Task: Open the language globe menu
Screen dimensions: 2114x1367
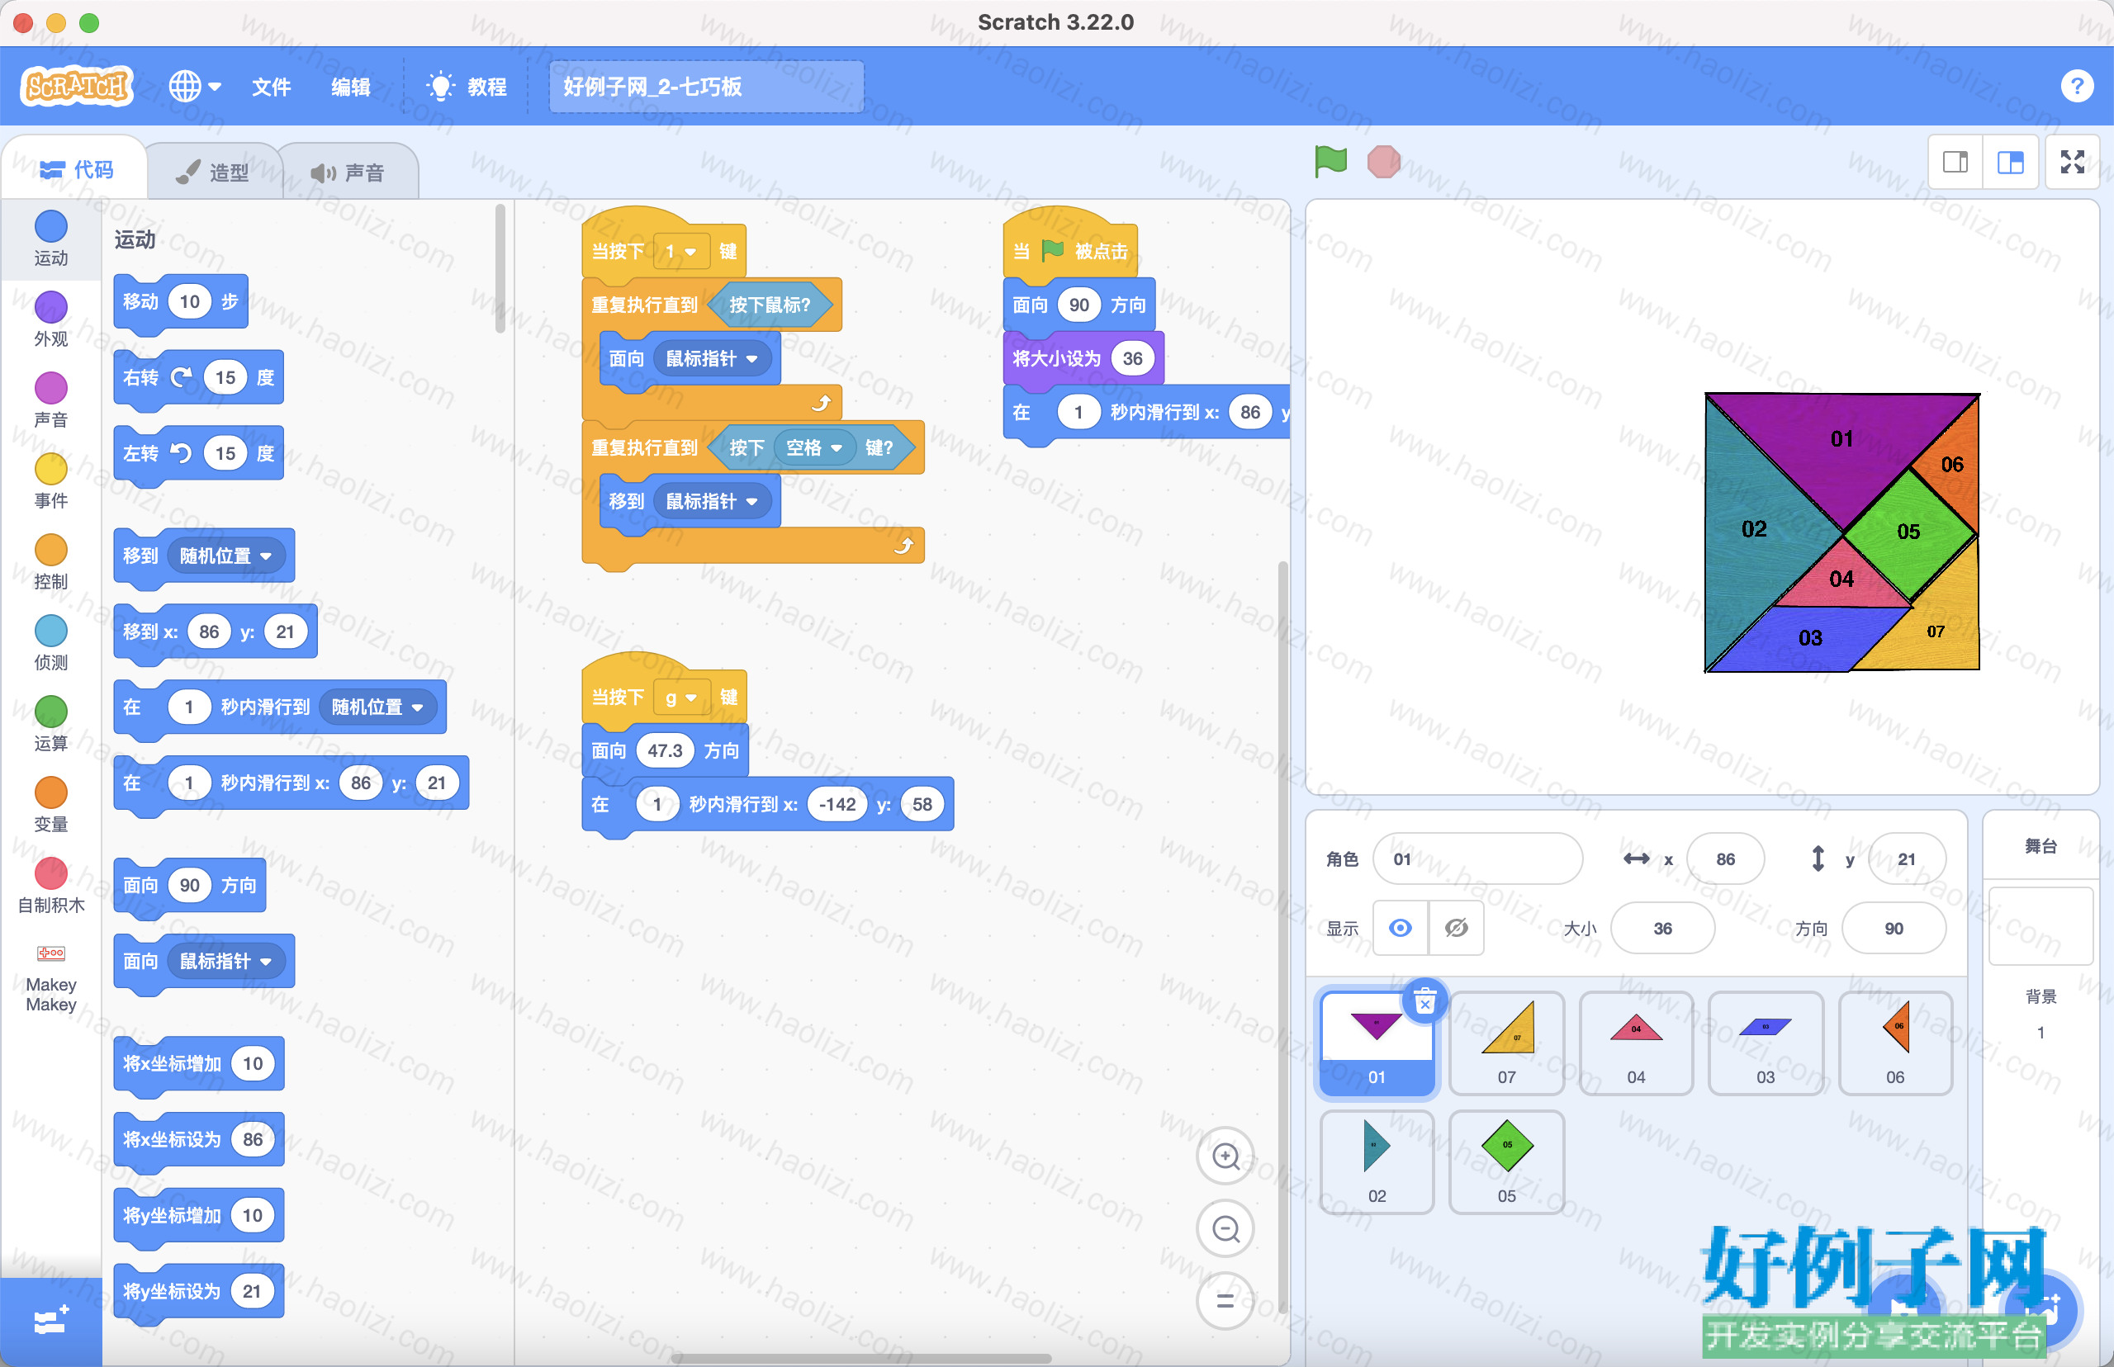Action: pos(194,86)
